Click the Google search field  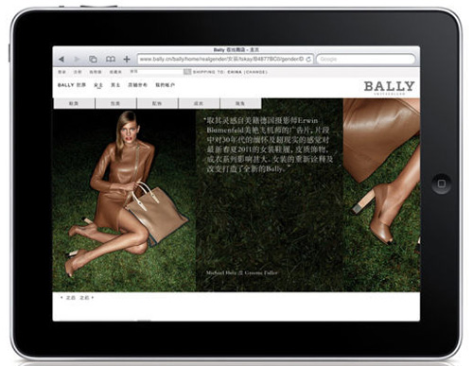tap(366, 60)
